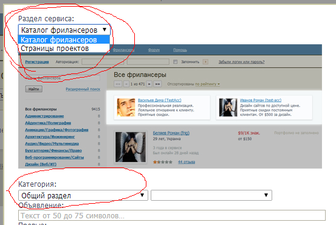This screenshot has height=225, width=336.
Task: Open the Дизайн (Веб/ИТ) category
Action: click(x=41, y=164)
